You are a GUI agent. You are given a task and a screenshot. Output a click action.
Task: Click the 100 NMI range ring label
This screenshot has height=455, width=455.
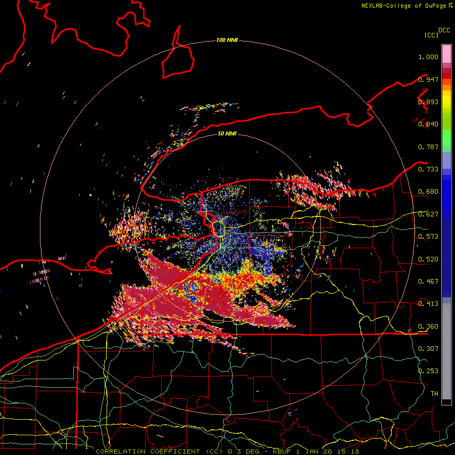tap(227, 40)
